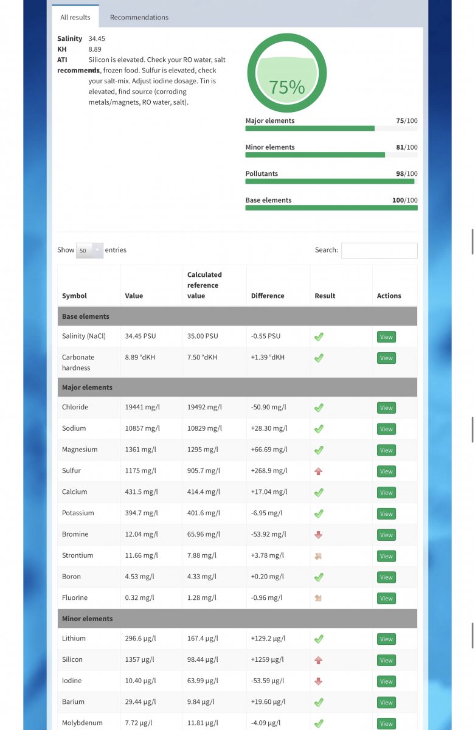Image resolution: width=475 pixels, height=730 pixels.
Task: Open the entries count dropdown
Action: (89, 251)
